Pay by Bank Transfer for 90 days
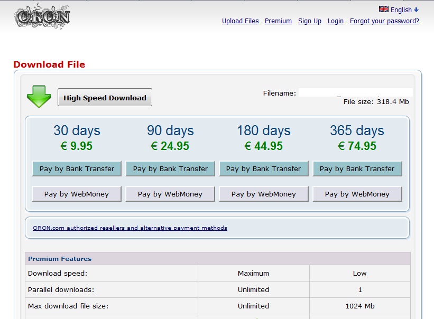This screenshot has height=319, width=434. [x=170, y=169]
